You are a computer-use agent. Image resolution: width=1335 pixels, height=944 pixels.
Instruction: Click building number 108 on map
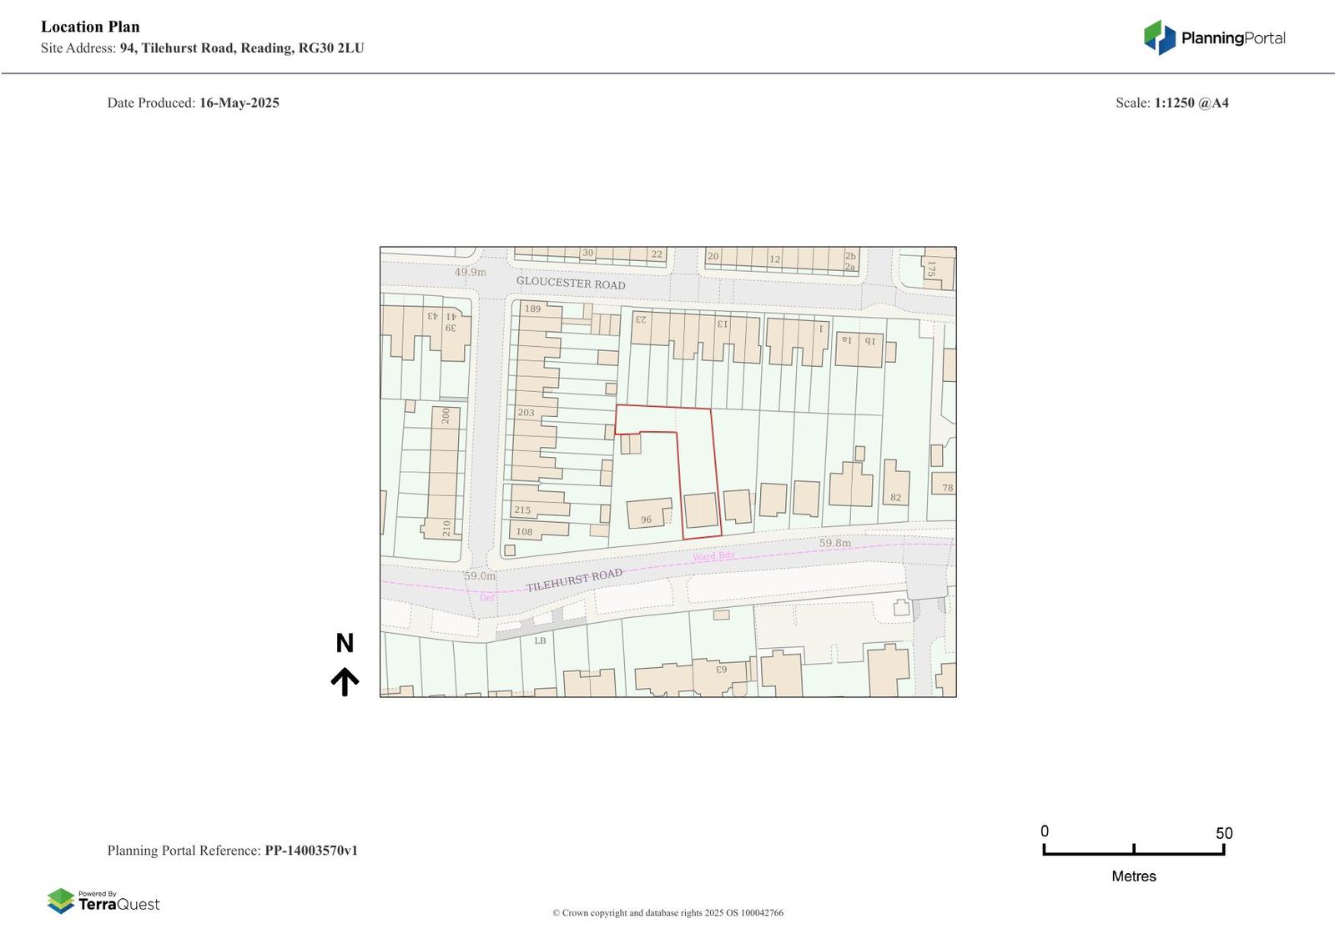click(x=524, y=531)
